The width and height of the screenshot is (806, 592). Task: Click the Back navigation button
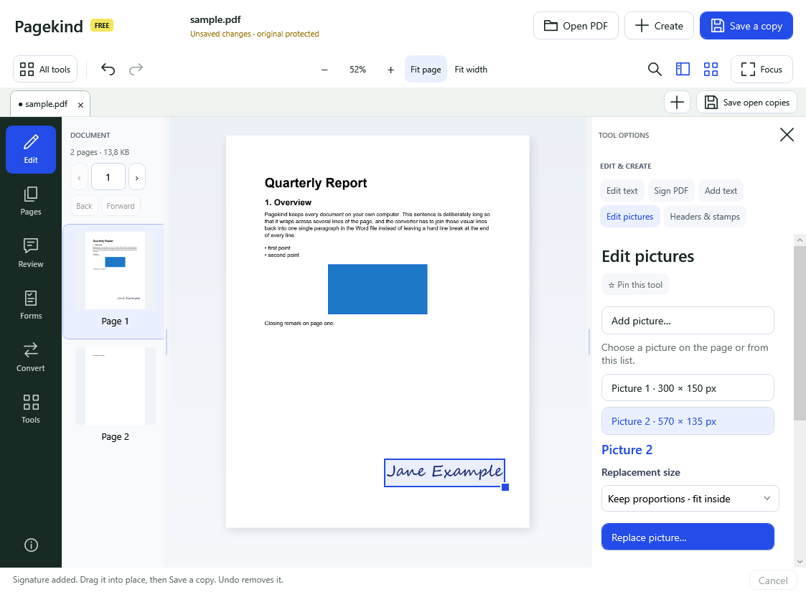pos(84,205)
